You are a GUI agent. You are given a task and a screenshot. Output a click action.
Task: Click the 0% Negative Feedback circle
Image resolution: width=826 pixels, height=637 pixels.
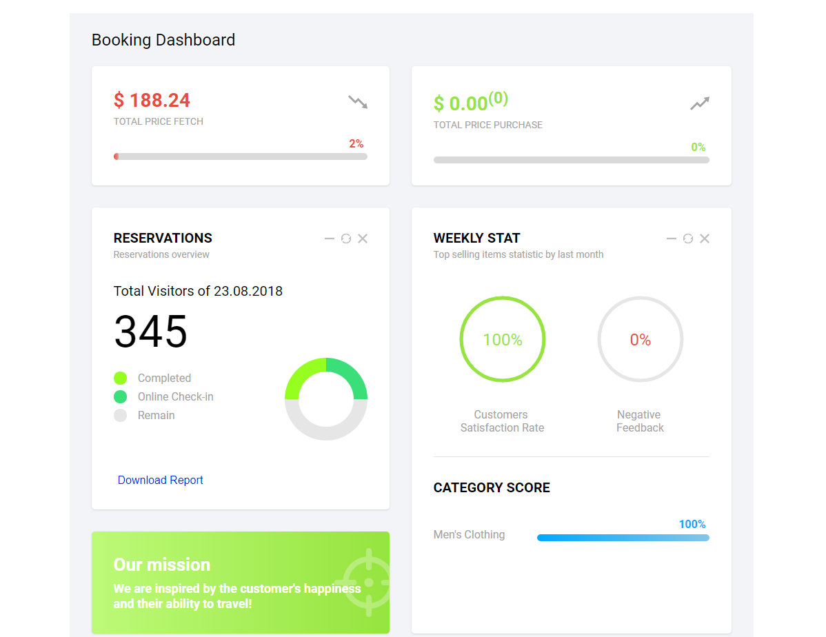[x=641, y=339]
